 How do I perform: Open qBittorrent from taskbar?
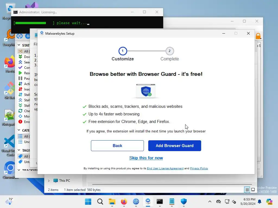136,201
